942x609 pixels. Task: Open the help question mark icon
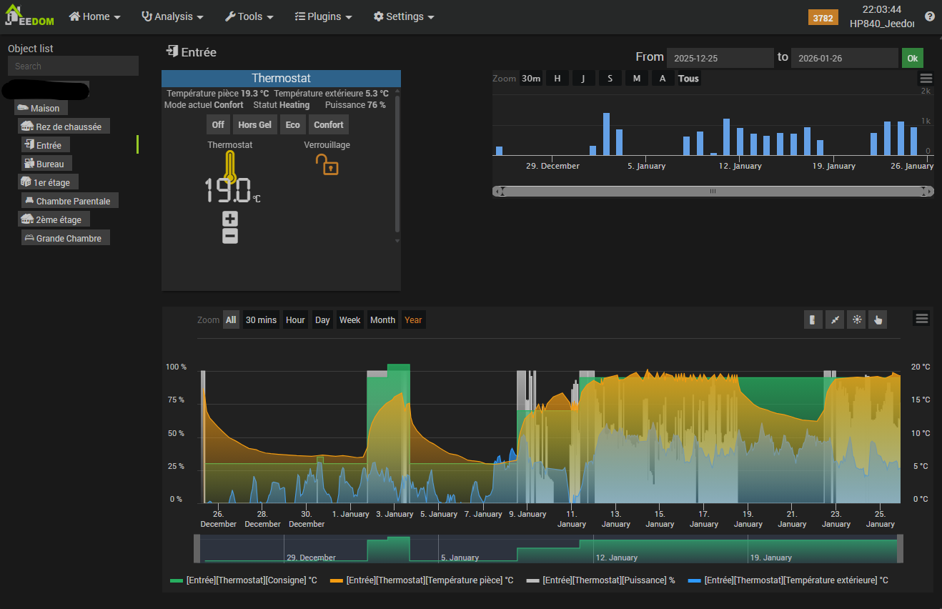(929, 16)
